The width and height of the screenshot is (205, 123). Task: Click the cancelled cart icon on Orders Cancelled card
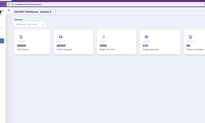click(190, 37)
